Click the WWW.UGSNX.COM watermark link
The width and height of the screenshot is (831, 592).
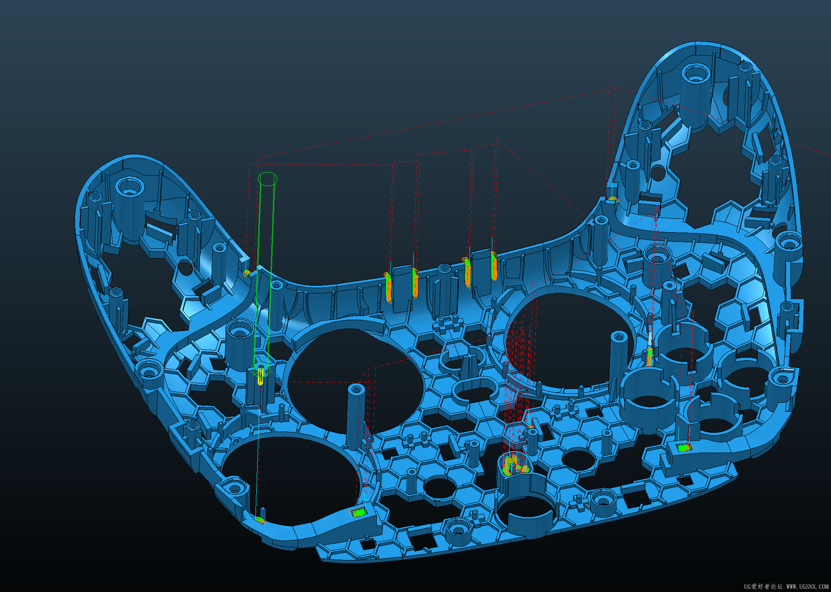pyautogui.click(x=807, y=586)
